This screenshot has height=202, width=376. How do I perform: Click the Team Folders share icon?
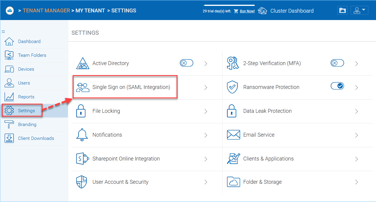pyautogui.click(x=9, y=55)
